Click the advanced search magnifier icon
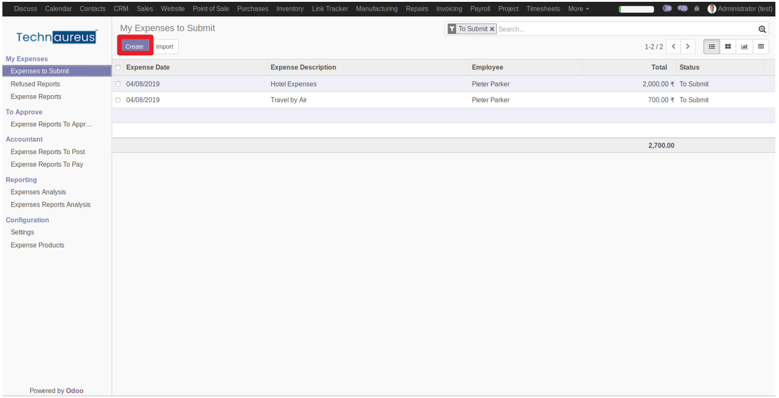This screenshot has width=779, height=398. 762,29
